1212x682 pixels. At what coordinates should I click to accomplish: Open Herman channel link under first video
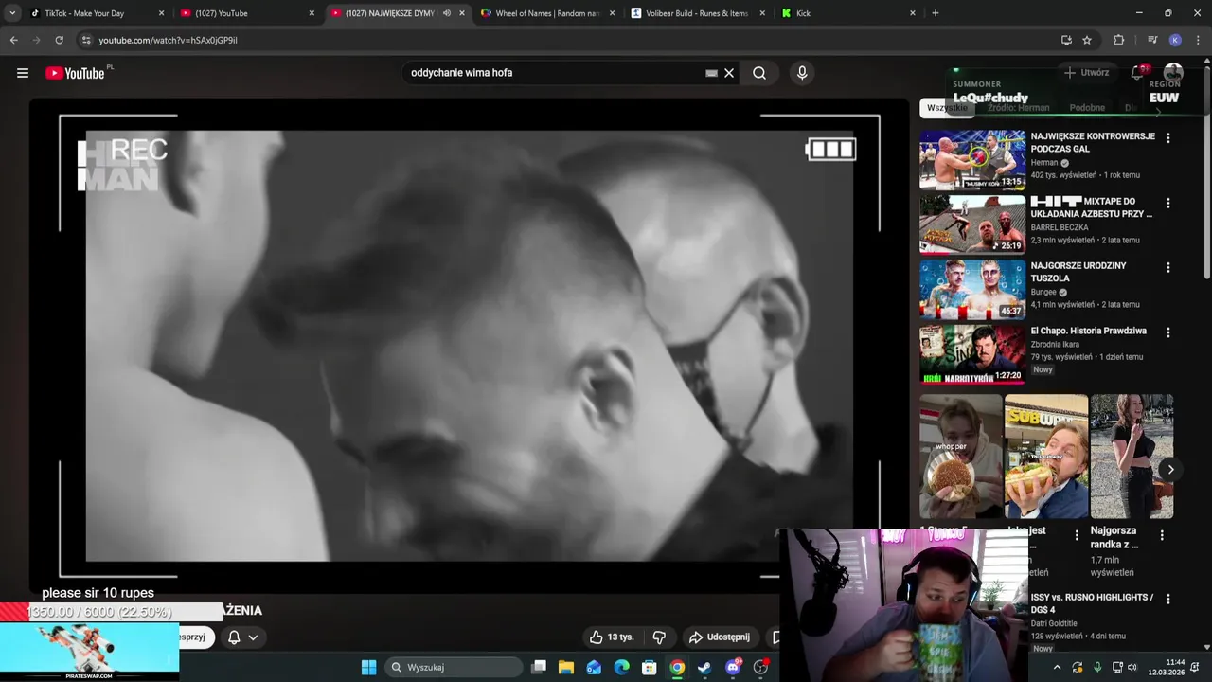[x=1044, y=163]
